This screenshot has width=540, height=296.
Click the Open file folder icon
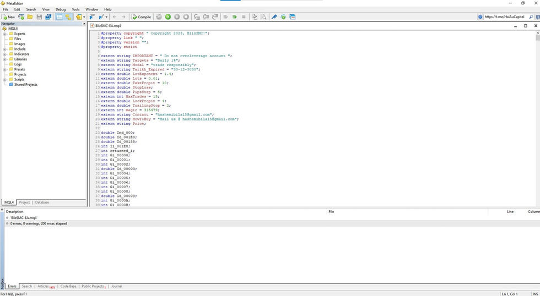coord(30,17)
